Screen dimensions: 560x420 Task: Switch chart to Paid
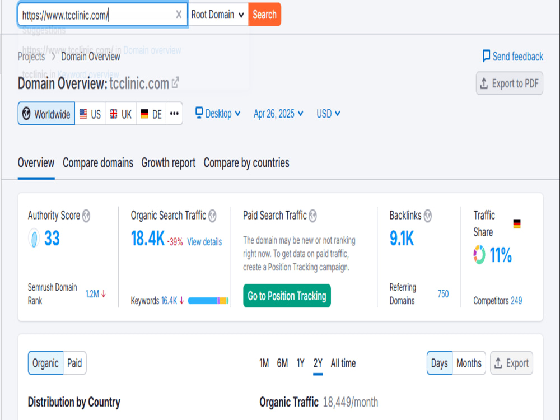74,363
